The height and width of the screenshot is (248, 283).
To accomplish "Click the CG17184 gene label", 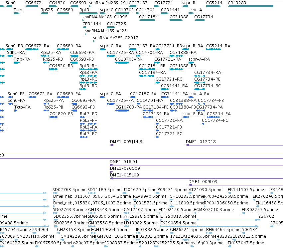I will click(148, 17).
